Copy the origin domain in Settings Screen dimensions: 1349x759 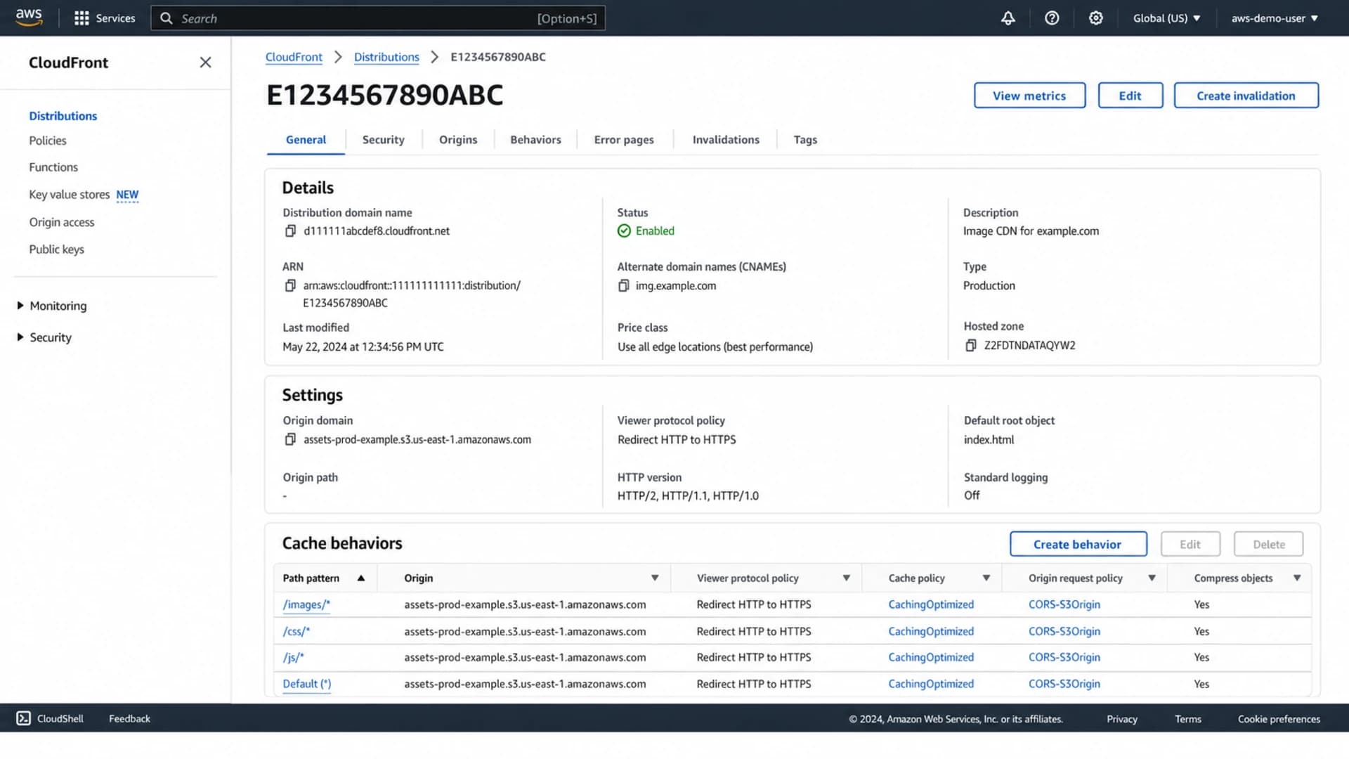[290, 439]
